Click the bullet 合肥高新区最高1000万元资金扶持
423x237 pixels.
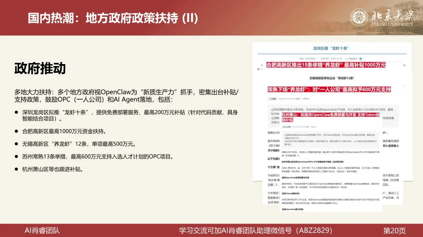64,131
